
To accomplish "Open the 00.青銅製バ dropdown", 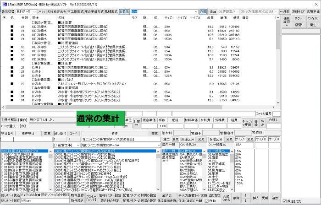I will tap(228, 11).
